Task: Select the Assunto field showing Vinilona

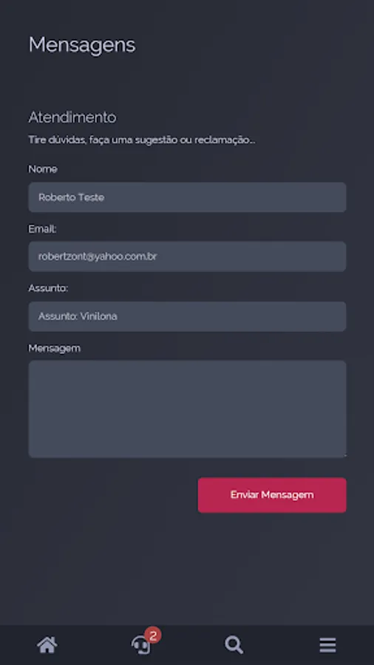Action: pos(187,316)
